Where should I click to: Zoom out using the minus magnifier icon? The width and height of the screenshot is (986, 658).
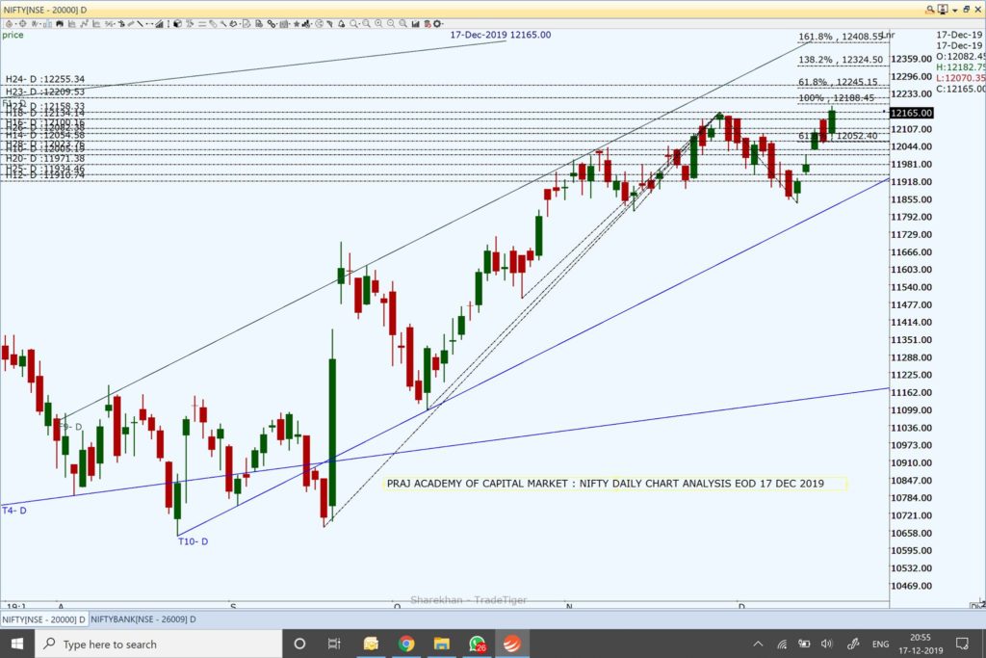coord(391,24)
